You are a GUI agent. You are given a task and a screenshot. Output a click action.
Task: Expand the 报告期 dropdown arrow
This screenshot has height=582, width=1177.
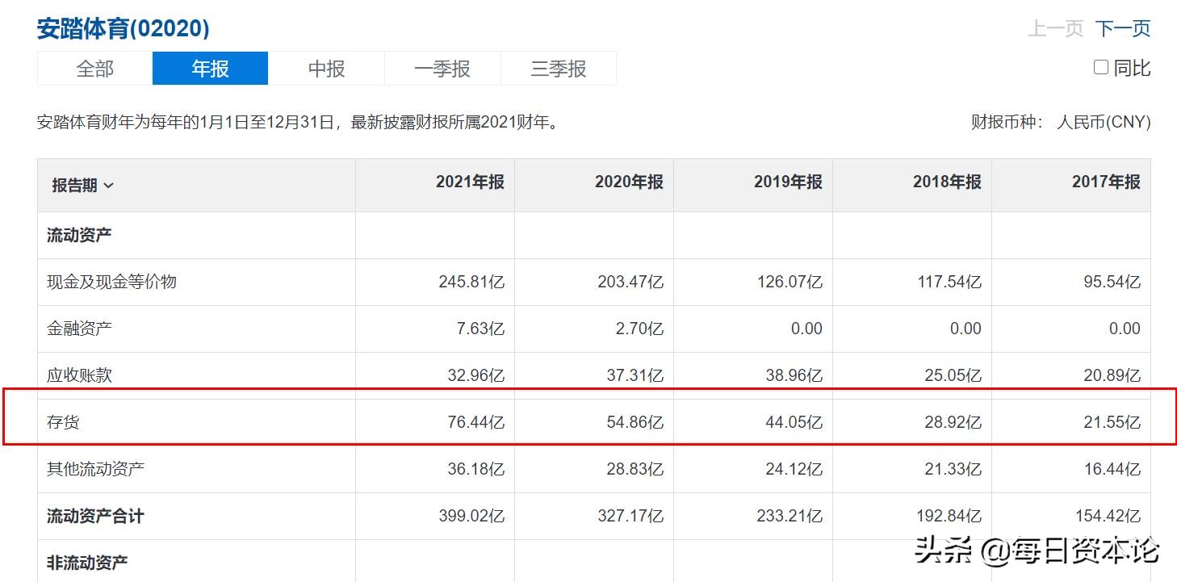(109, 186)
